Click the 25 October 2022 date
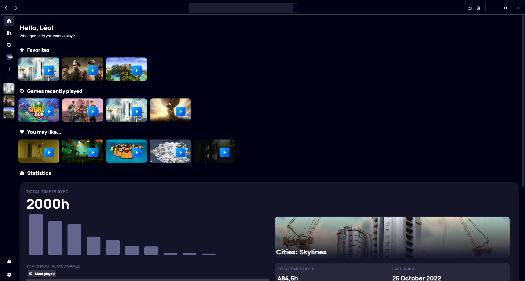Image resolution: width=525 pixels, height=281 pixels. pyautogui.click(x=417, y=278)
